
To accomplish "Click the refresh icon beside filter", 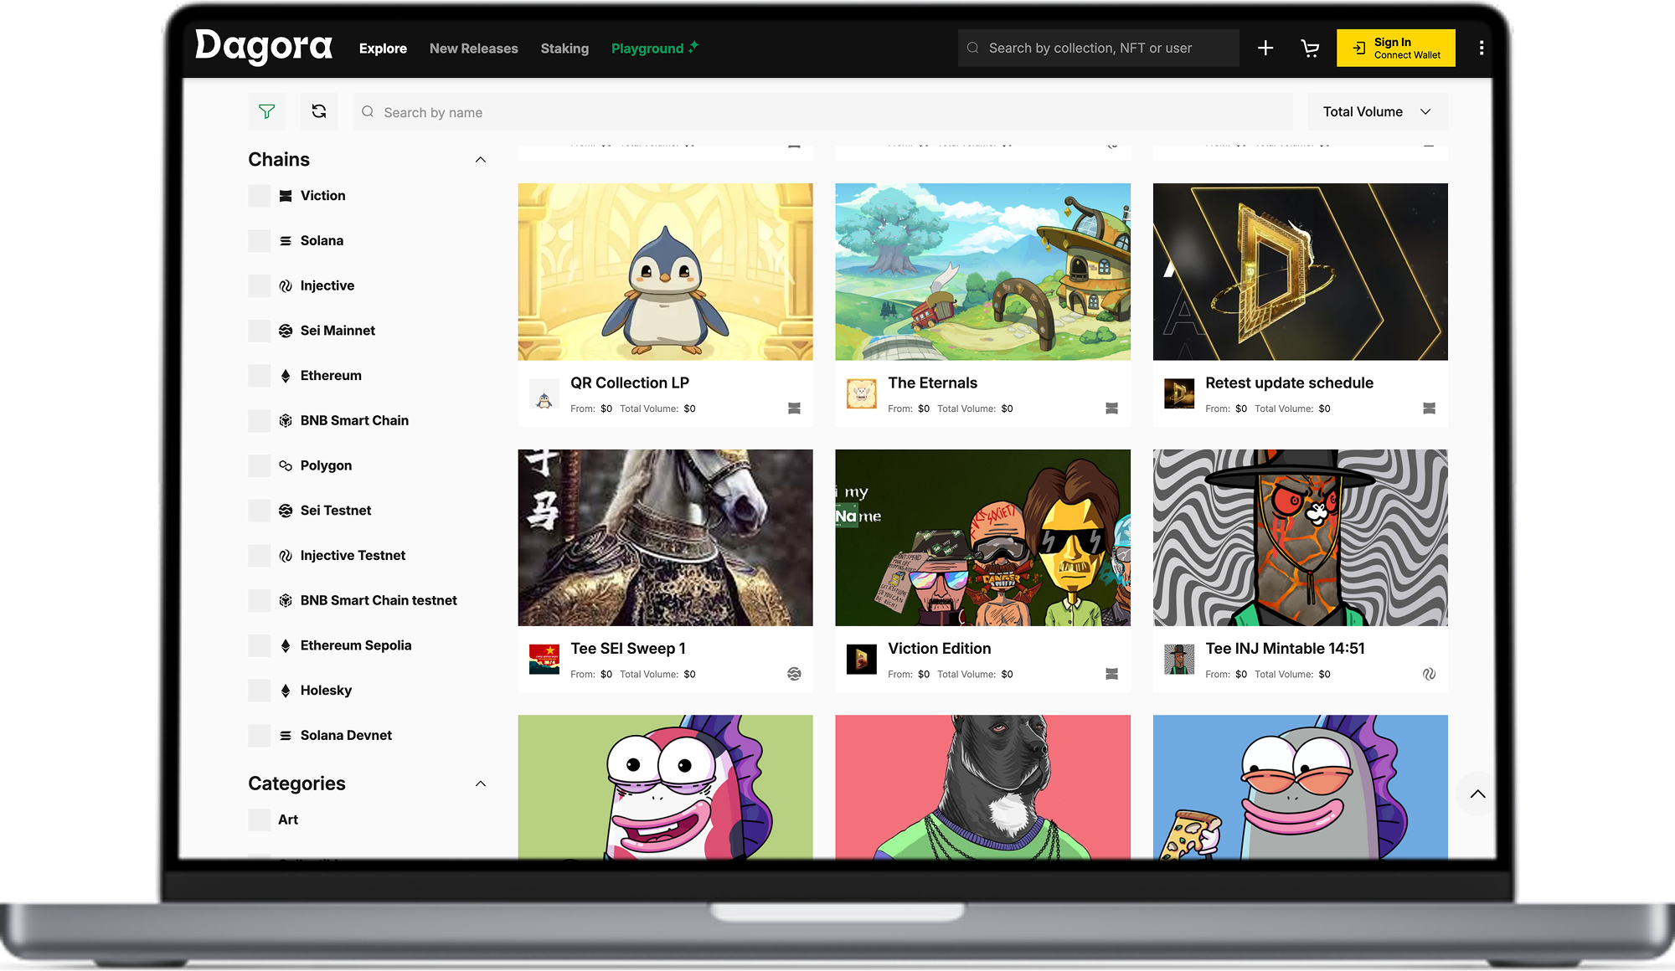I will coord(319,111).
